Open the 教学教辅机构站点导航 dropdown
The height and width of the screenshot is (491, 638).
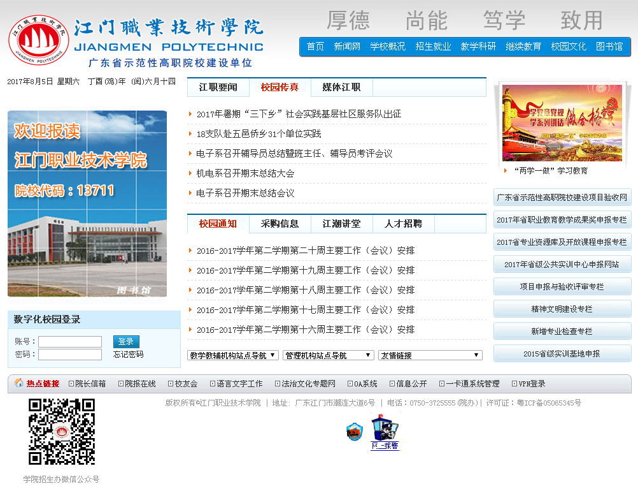233,355
